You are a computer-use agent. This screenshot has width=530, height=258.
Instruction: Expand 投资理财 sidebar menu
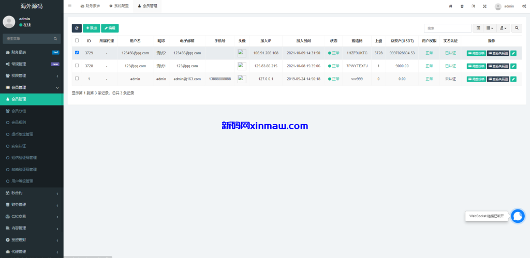tap(32, 240)
